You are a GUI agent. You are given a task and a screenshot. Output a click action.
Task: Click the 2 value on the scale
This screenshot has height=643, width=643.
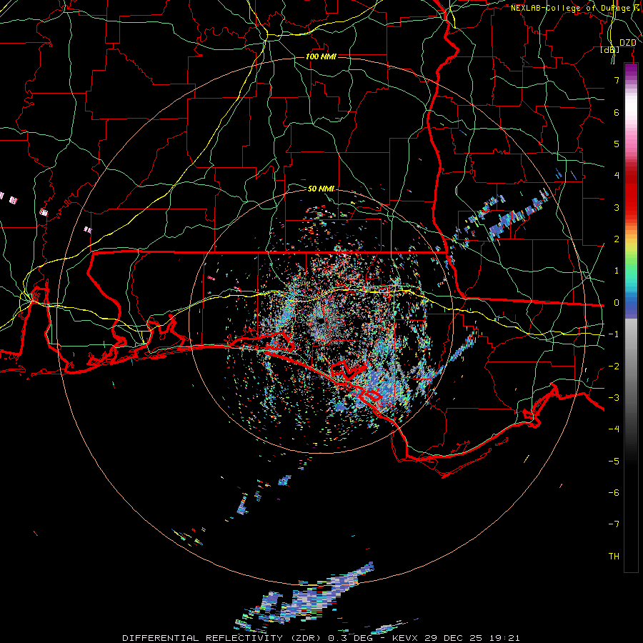tap(617, 239)
